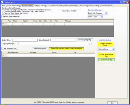
Task: Click the green Send Manual Msg button
Action: click(106, 60)
